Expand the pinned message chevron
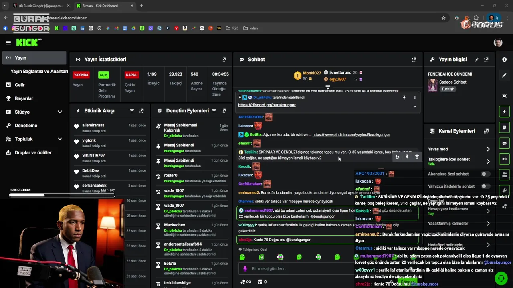The height and width of the screenshot is (288, 513). pos(415,106)
